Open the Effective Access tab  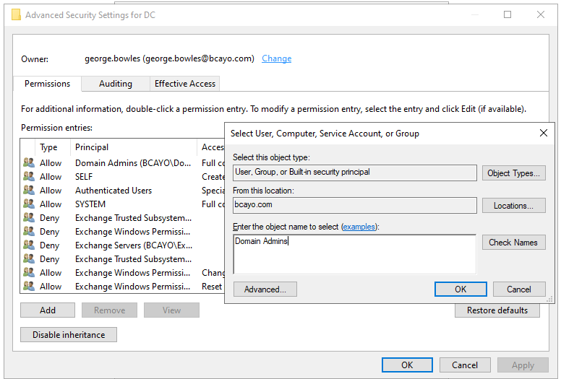[185, 84]
